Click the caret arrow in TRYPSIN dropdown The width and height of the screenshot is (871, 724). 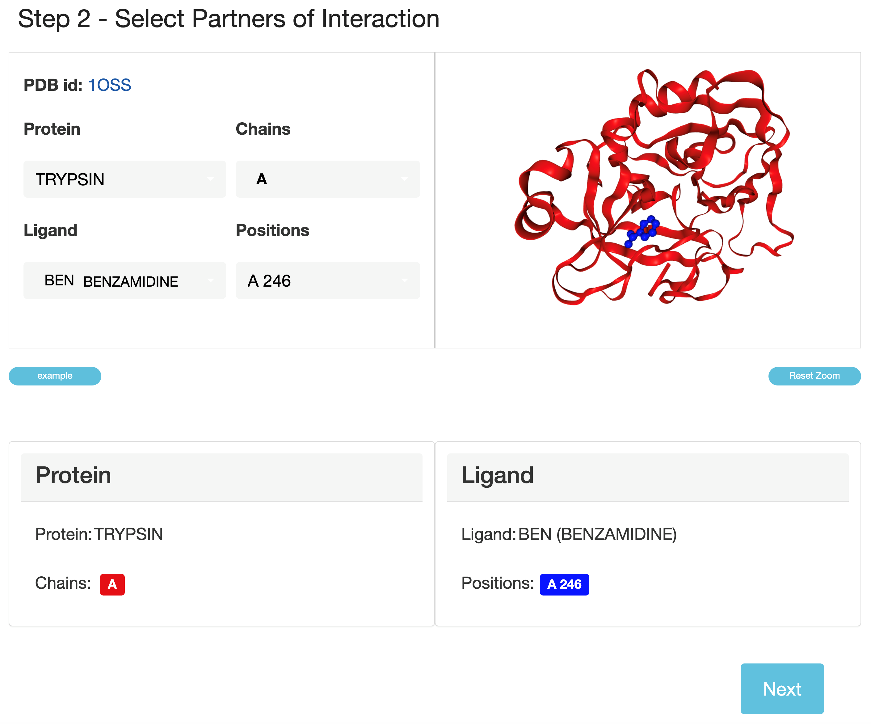(x=211, y=179)
